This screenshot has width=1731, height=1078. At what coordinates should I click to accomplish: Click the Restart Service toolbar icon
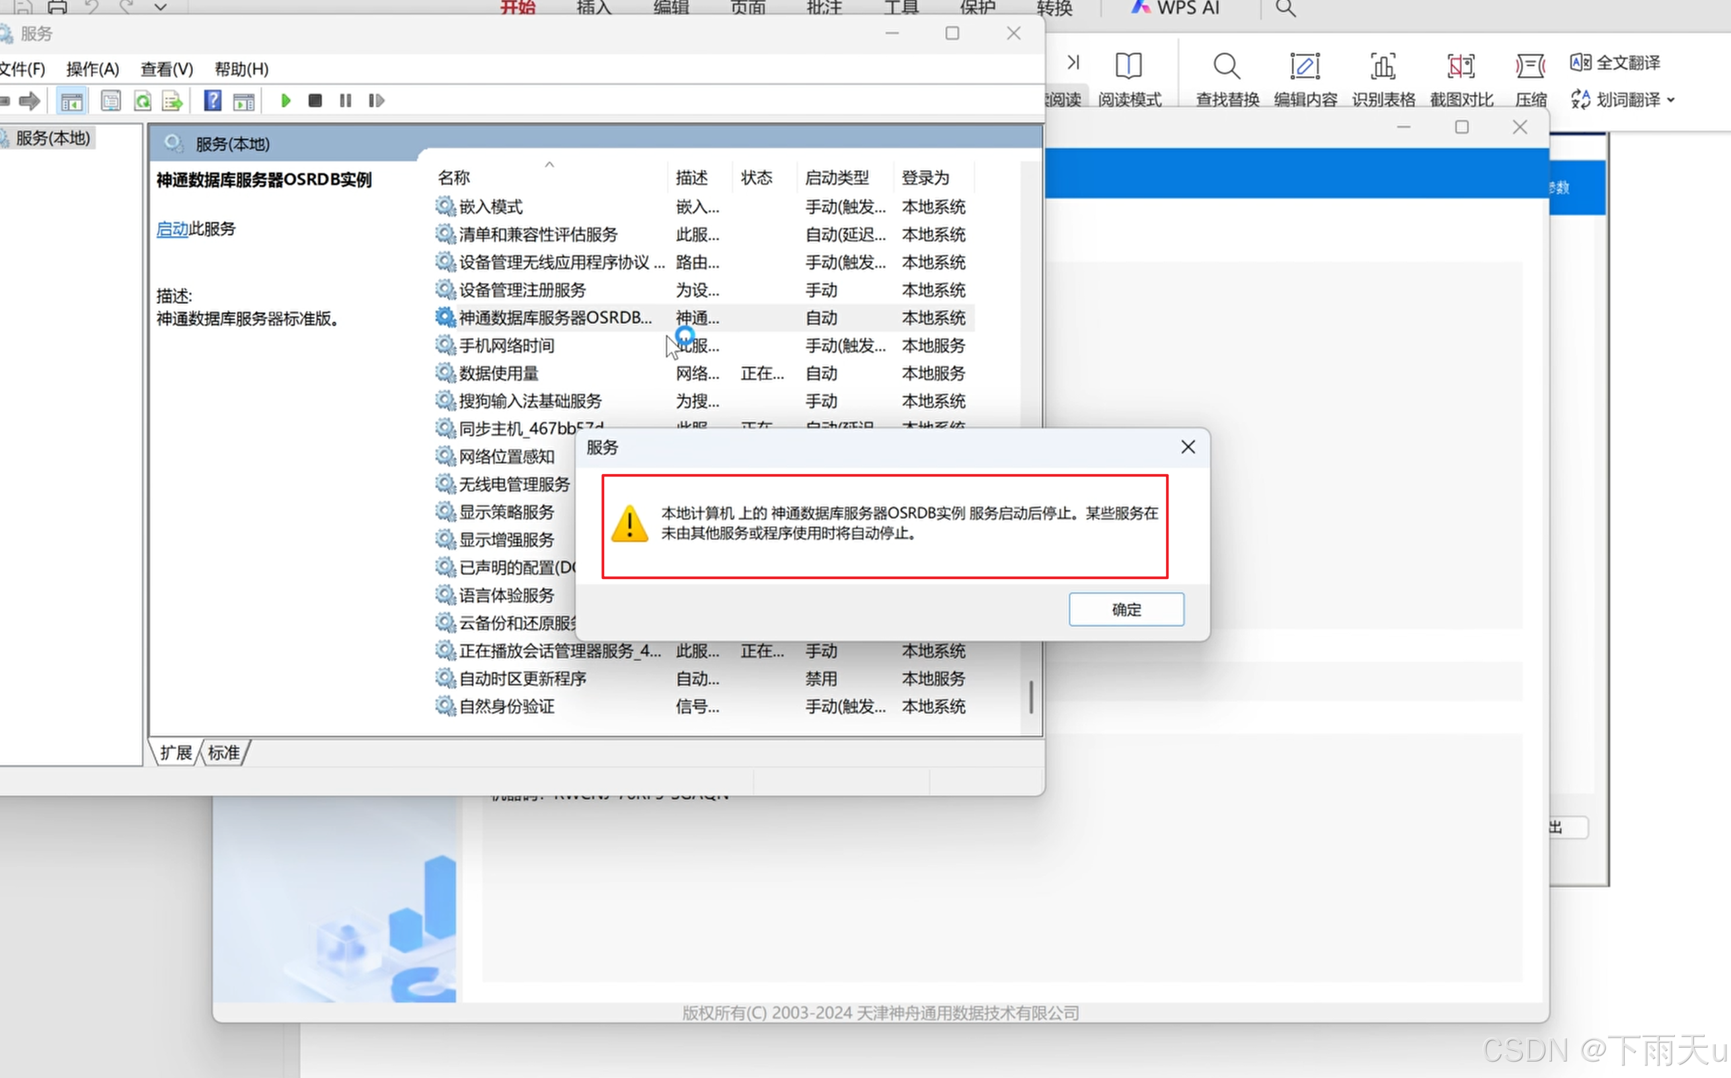tap(377, 100)
